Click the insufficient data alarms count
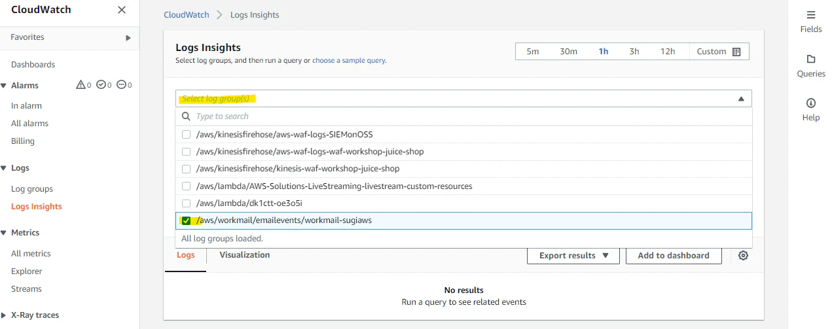This screenshot has height=329, width=832. coord(124,85)
